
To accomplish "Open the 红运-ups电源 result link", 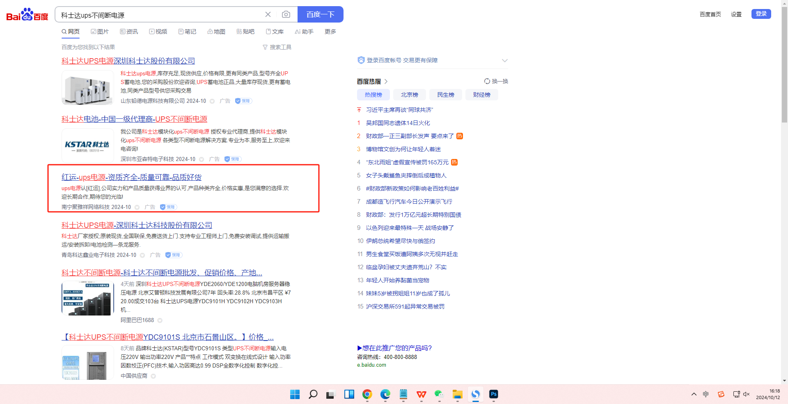I will (131, 177).
